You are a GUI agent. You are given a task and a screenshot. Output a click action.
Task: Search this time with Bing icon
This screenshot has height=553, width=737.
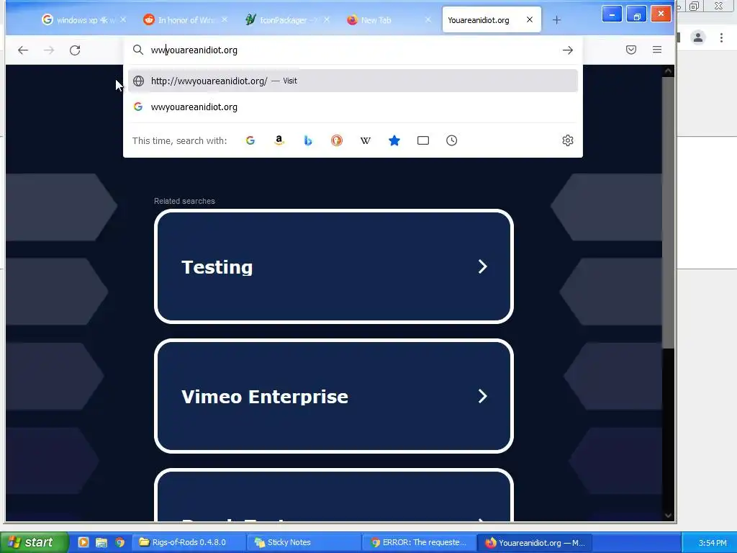[308, 140]
